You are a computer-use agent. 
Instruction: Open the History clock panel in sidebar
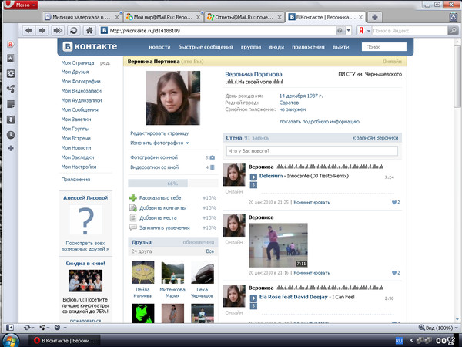(x=11, y=135)
